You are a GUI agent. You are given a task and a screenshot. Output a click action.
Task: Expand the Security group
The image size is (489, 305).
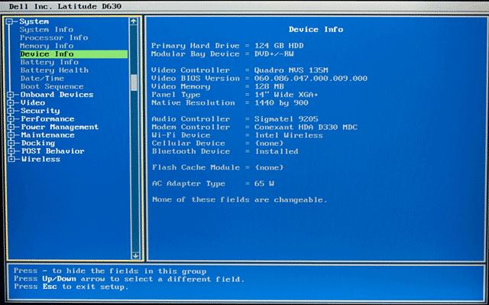11,111
